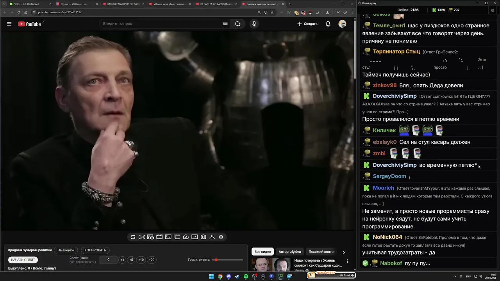Click the add-frame plus icon in player toolbar
Screen dimensions: 500x281
tap(195, 237)
